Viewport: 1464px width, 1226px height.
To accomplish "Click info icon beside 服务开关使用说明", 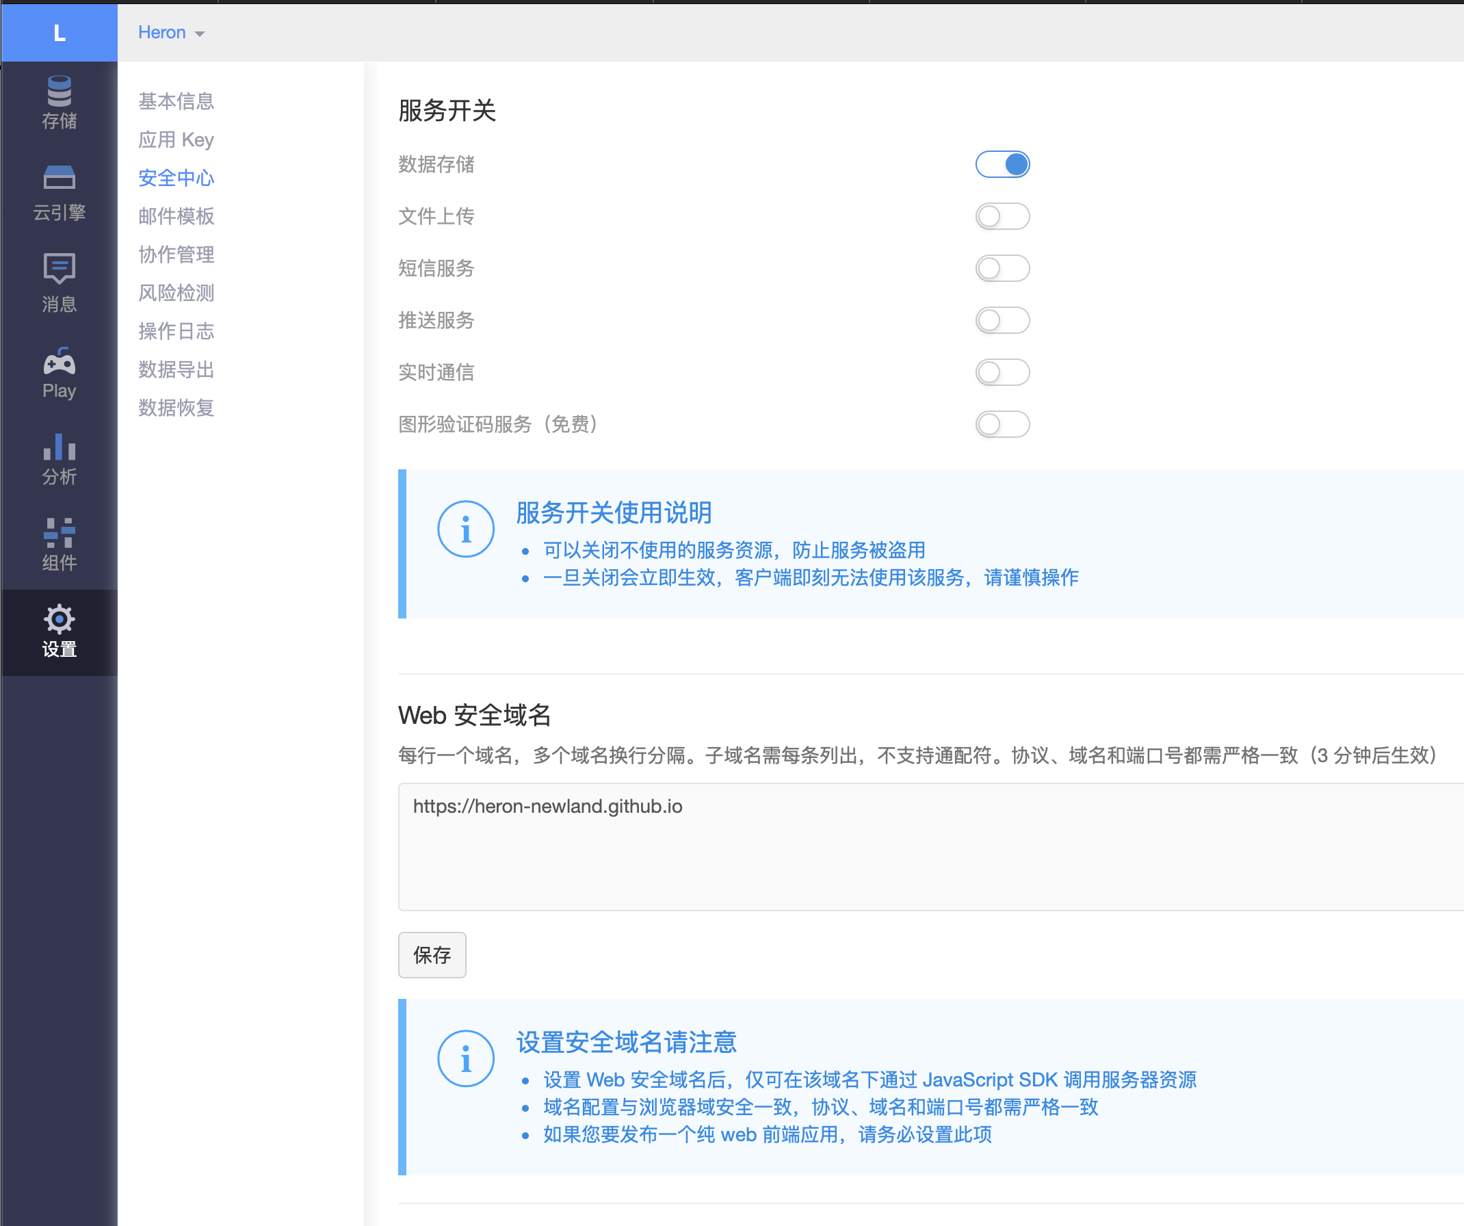I will [x=466, y=529].
